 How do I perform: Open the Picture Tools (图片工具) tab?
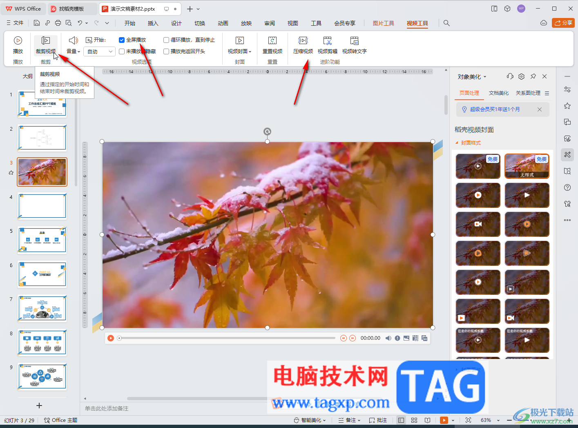click(x=384, y=23)
